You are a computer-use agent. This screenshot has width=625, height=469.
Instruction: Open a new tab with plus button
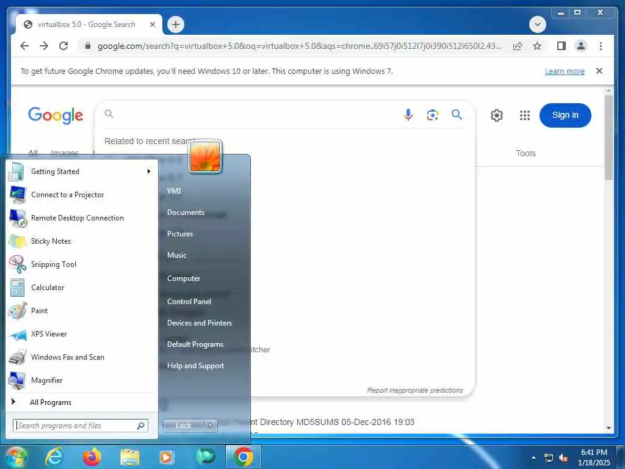tap(175, 24)
